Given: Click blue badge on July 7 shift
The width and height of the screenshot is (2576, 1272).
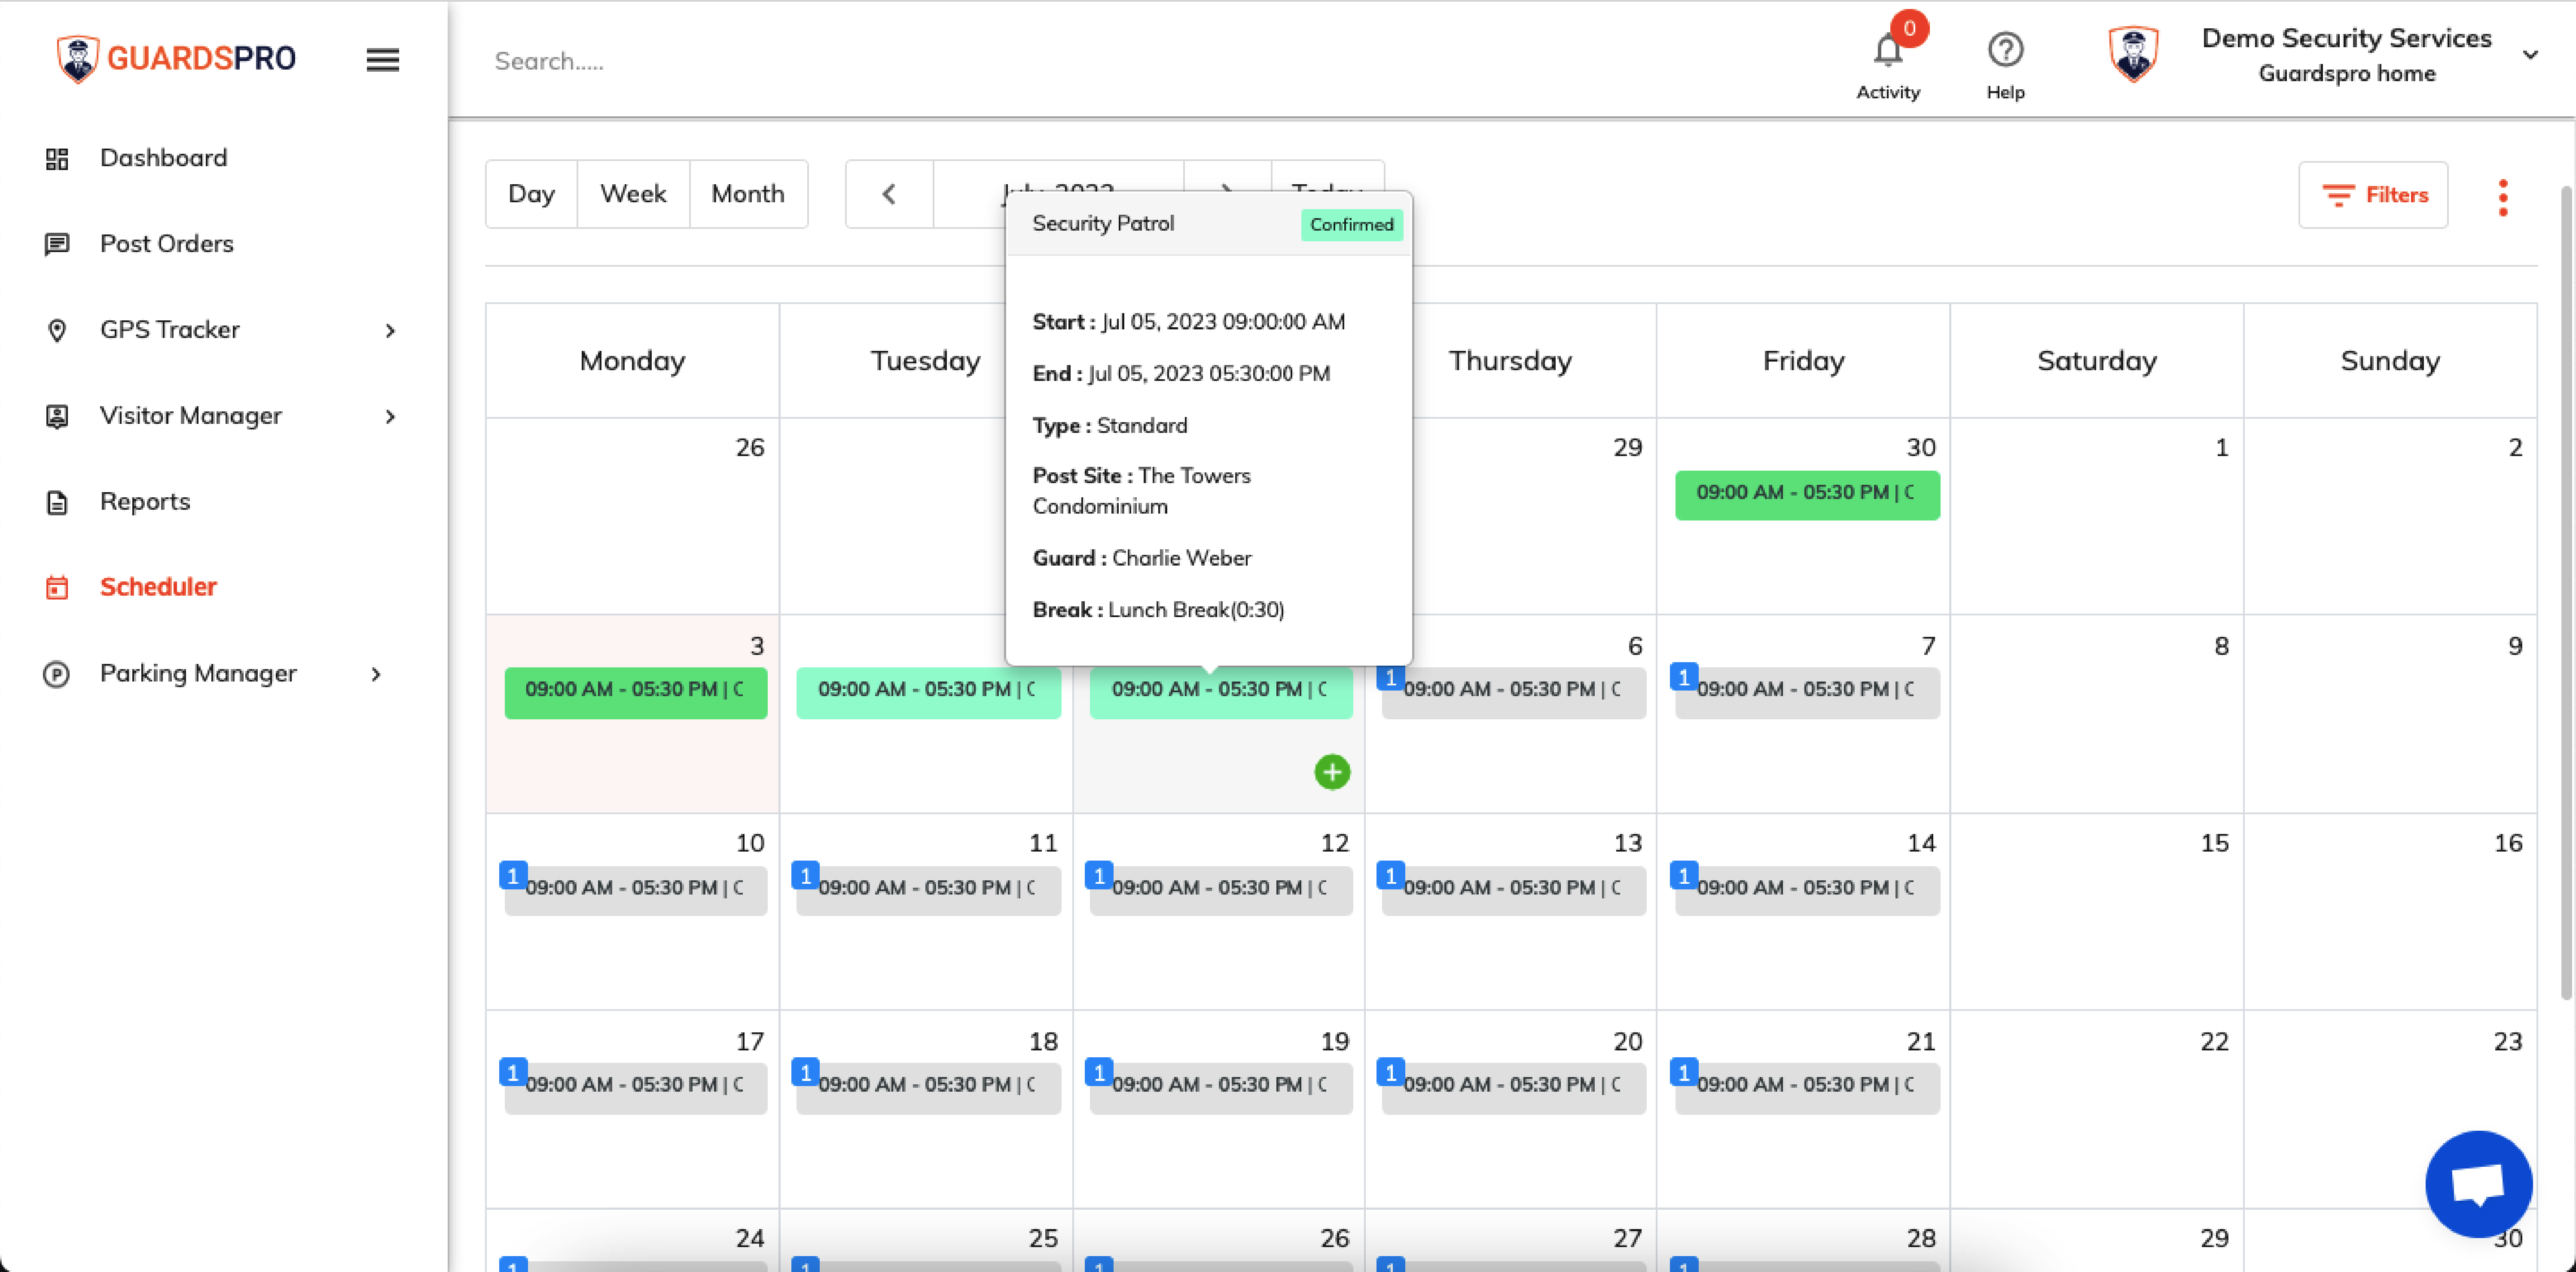Looking at the screenshot, I should coord(1684,678).
